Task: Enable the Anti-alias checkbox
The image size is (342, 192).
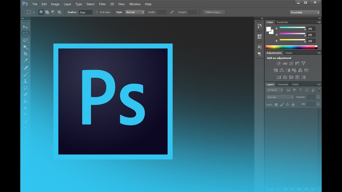Action: point(97,12)
